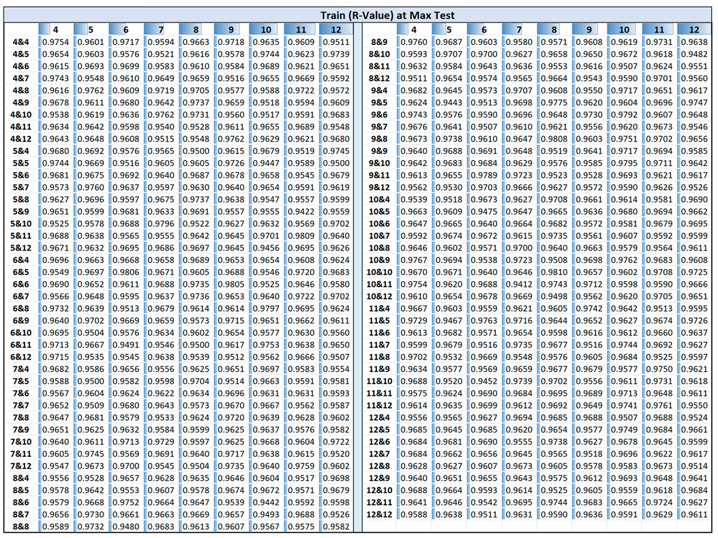Click the row label 8&9
718x538 pixels.
click(x=379, y=42)
